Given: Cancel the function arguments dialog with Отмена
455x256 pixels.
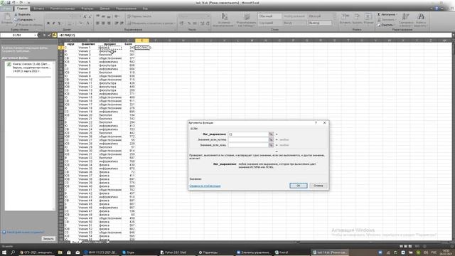Looking at the screenshot, I should coord(318,186).
